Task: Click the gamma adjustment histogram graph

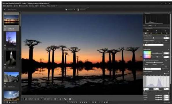Action: point(156,82)
